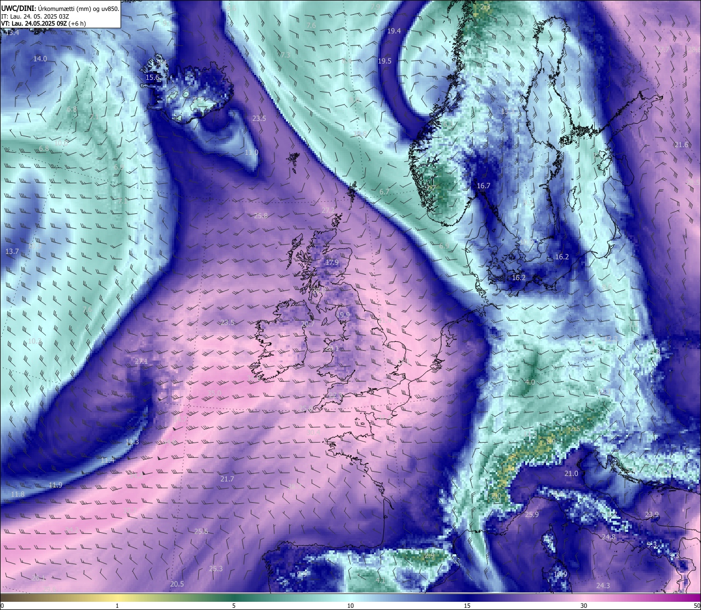Click the 11.0 value southeast of Iceland

click(x=251, y=153)
